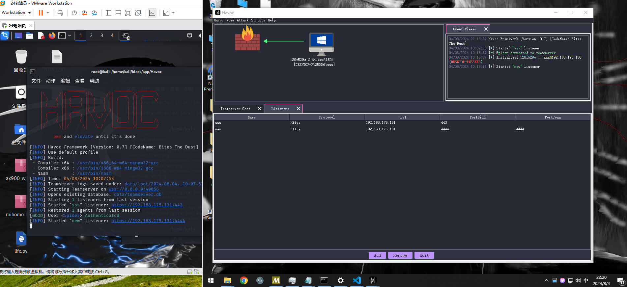The height and width of the screenshot is (287, 627).
Task: Open the dropdown arrow next to the pause button
Action: pos(48,13)
